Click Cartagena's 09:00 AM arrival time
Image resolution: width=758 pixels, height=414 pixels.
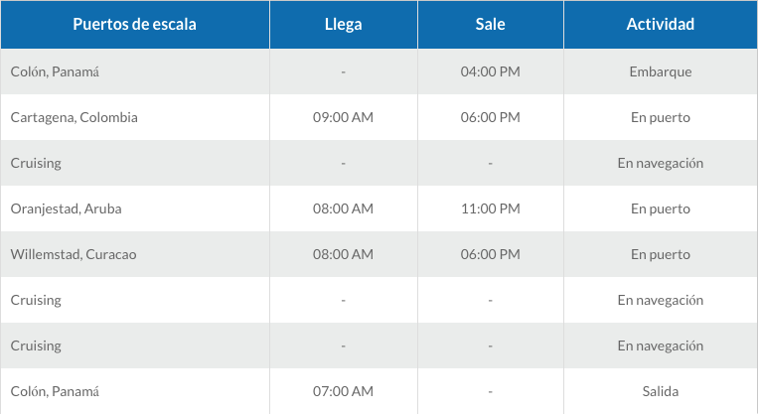[343, 117]
